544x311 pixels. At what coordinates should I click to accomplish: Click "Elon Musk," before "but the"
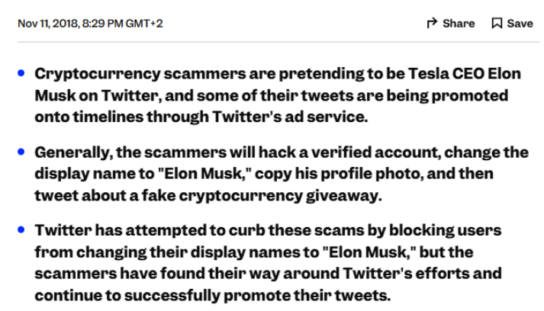pos(369,252)
